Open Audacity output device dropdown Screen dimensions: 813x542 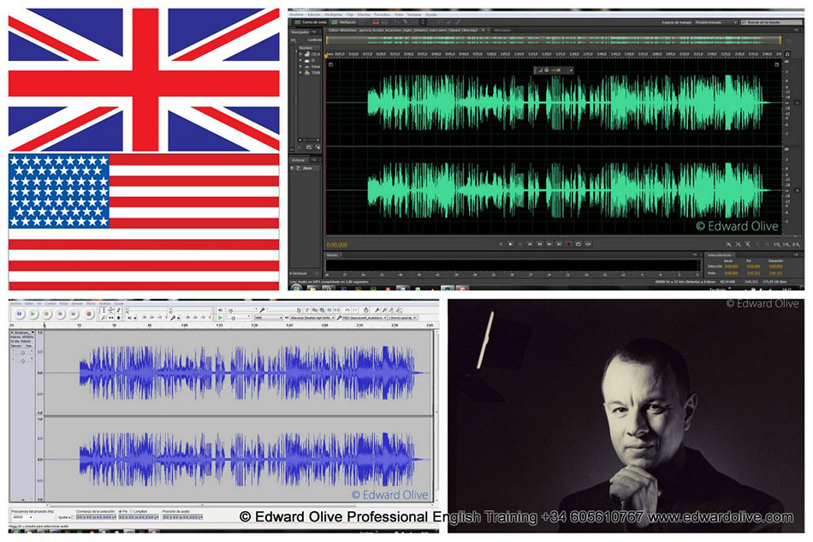(x=312, y=318)
